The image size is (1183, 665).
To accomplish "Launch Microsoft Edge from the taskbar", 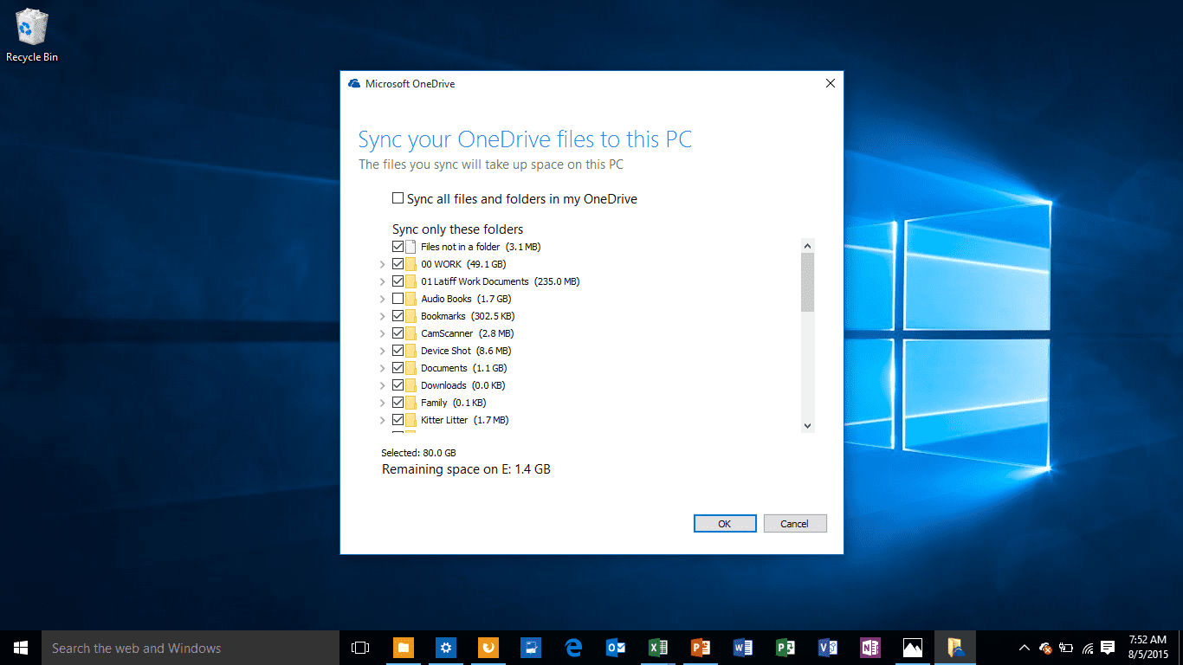I will pyautogui.click(x=573, y=648).
